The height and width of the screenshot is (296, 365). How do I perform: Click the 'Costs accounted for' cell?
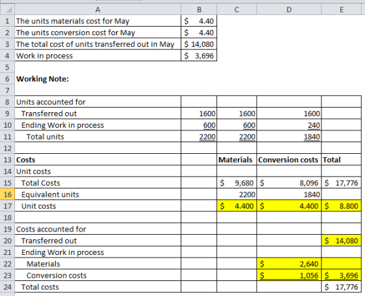click(x=98, y=229)
